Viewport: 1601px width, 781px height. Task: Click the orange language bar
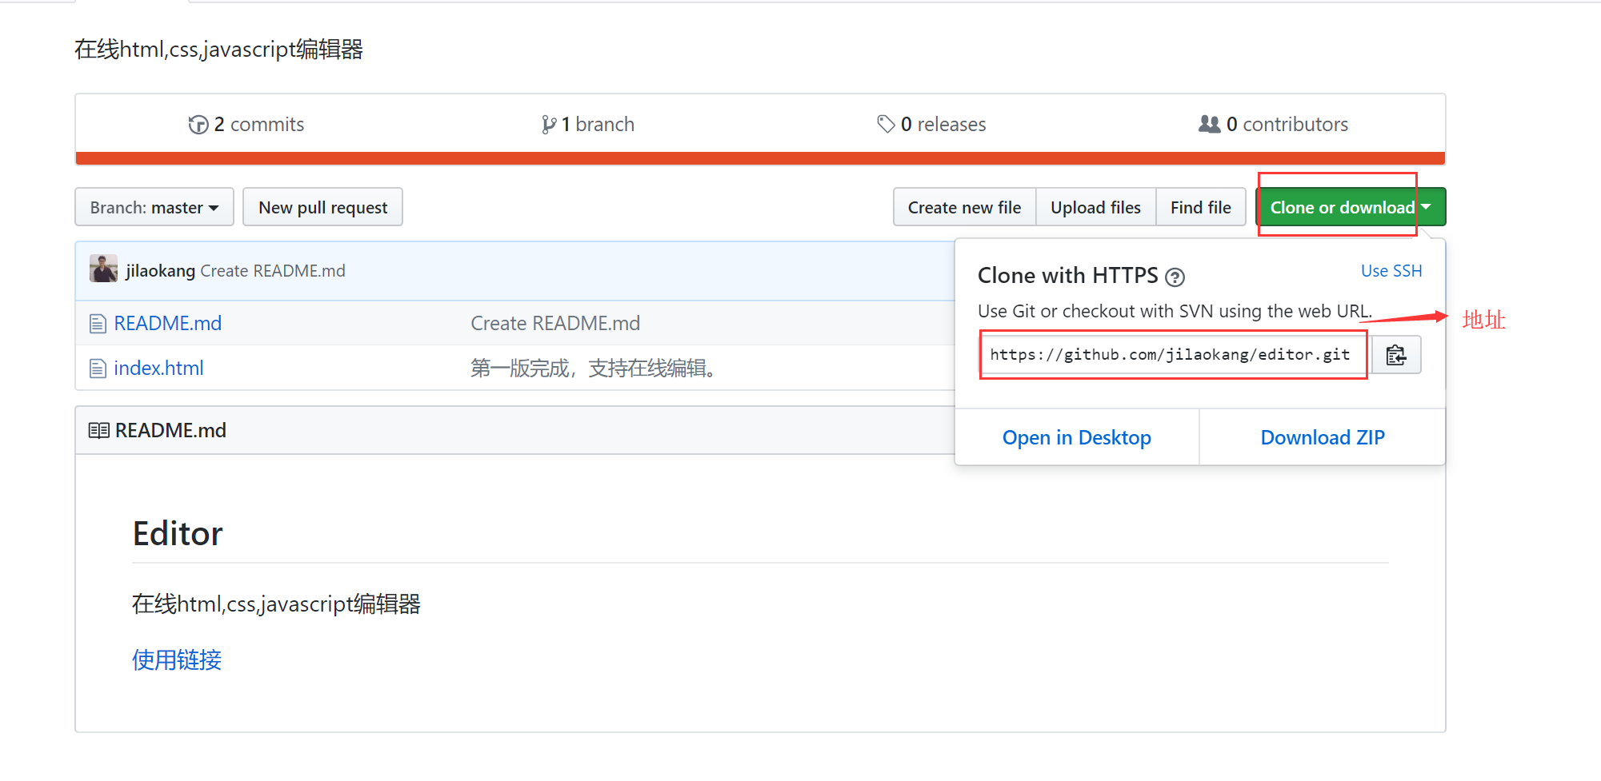(x=760, y=158)
